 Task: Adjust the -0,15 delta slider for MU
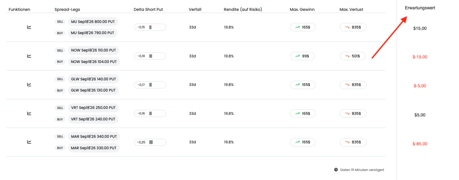150,27
